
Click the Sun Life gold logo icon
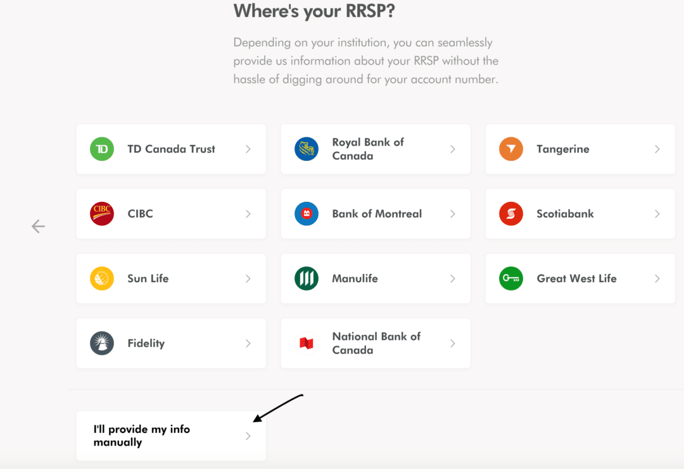[x=102, y=278]
